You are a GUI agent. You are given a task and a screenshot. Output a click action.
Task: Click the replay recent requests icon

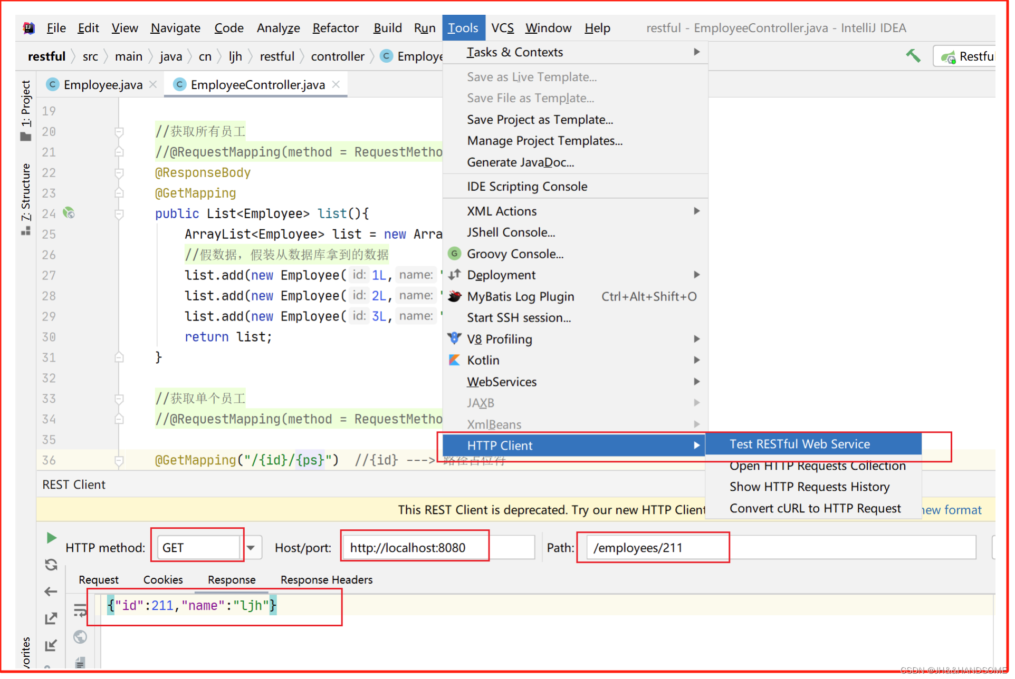tap(51, 565)
